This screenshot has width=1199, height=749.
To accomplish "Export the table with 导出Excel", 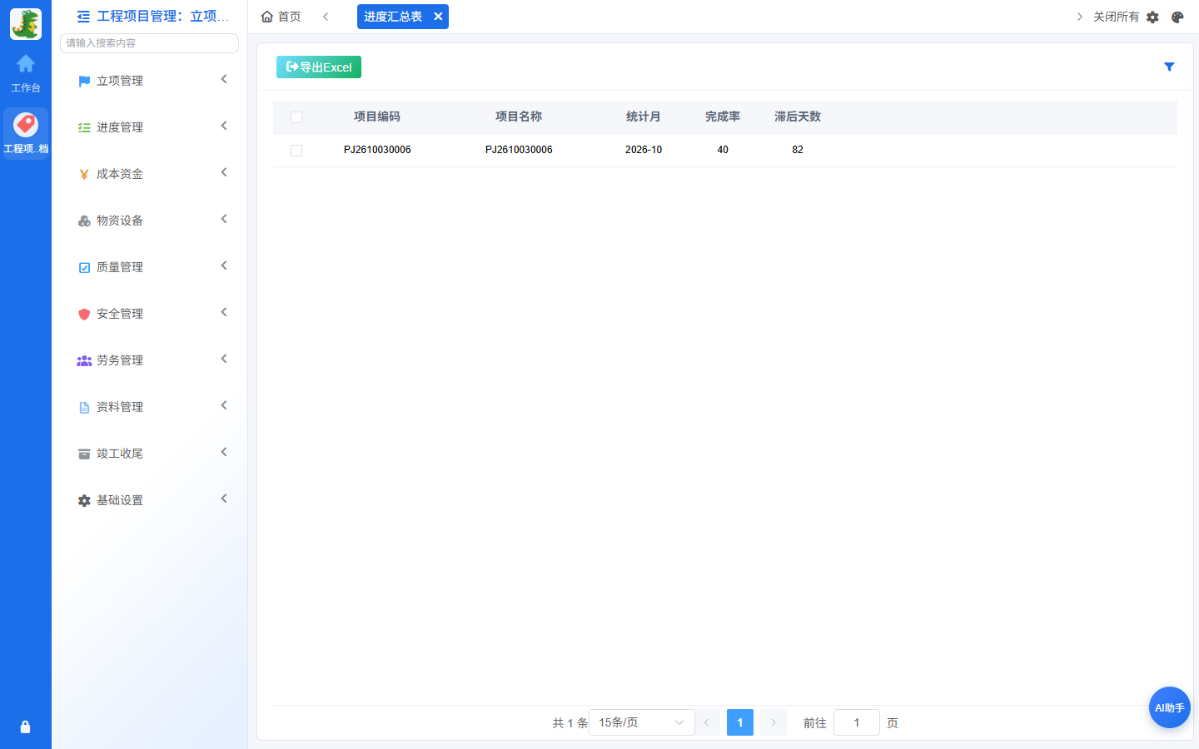I will [319, 67].
